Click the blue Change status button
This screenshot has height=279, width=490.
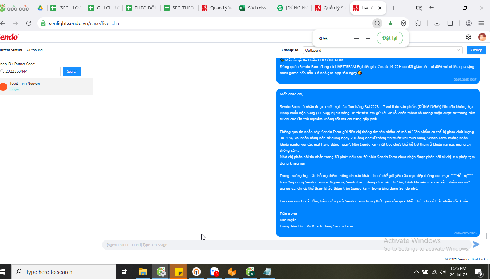pyautogui.click(x=477, y=50)
